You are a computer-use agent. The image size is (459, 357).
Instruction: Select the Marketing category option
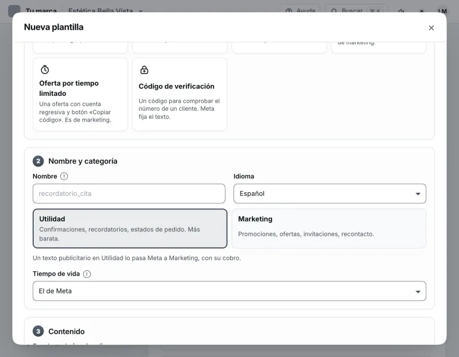point(329,228)
